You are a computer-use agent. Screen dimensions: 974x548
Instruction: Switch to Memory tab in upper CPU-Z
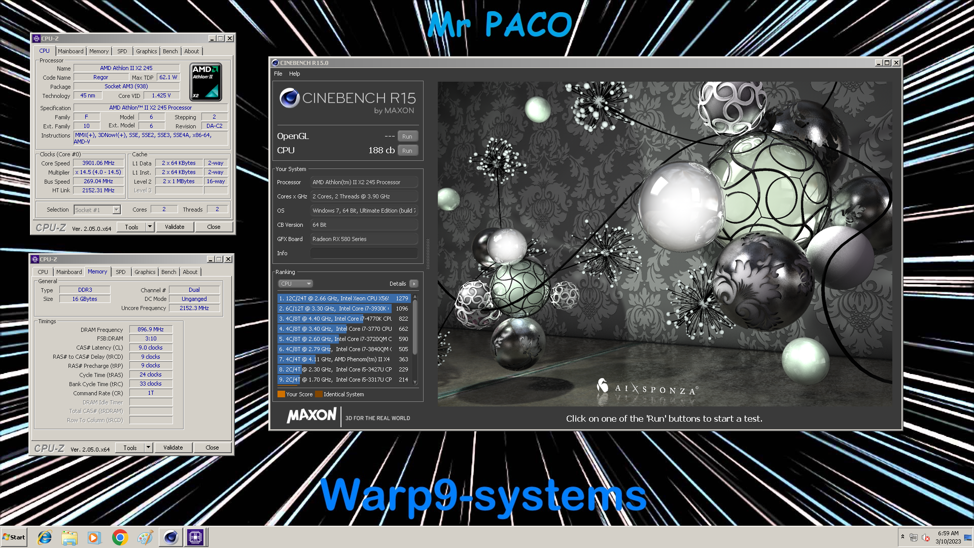[99, 51]
